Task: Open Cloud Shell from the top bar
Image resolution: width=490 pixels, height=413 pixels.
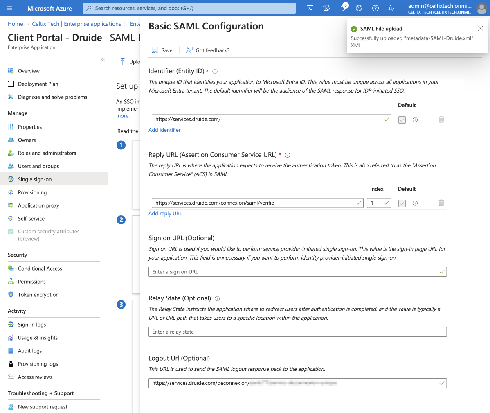Action: [x=310, y=8]
